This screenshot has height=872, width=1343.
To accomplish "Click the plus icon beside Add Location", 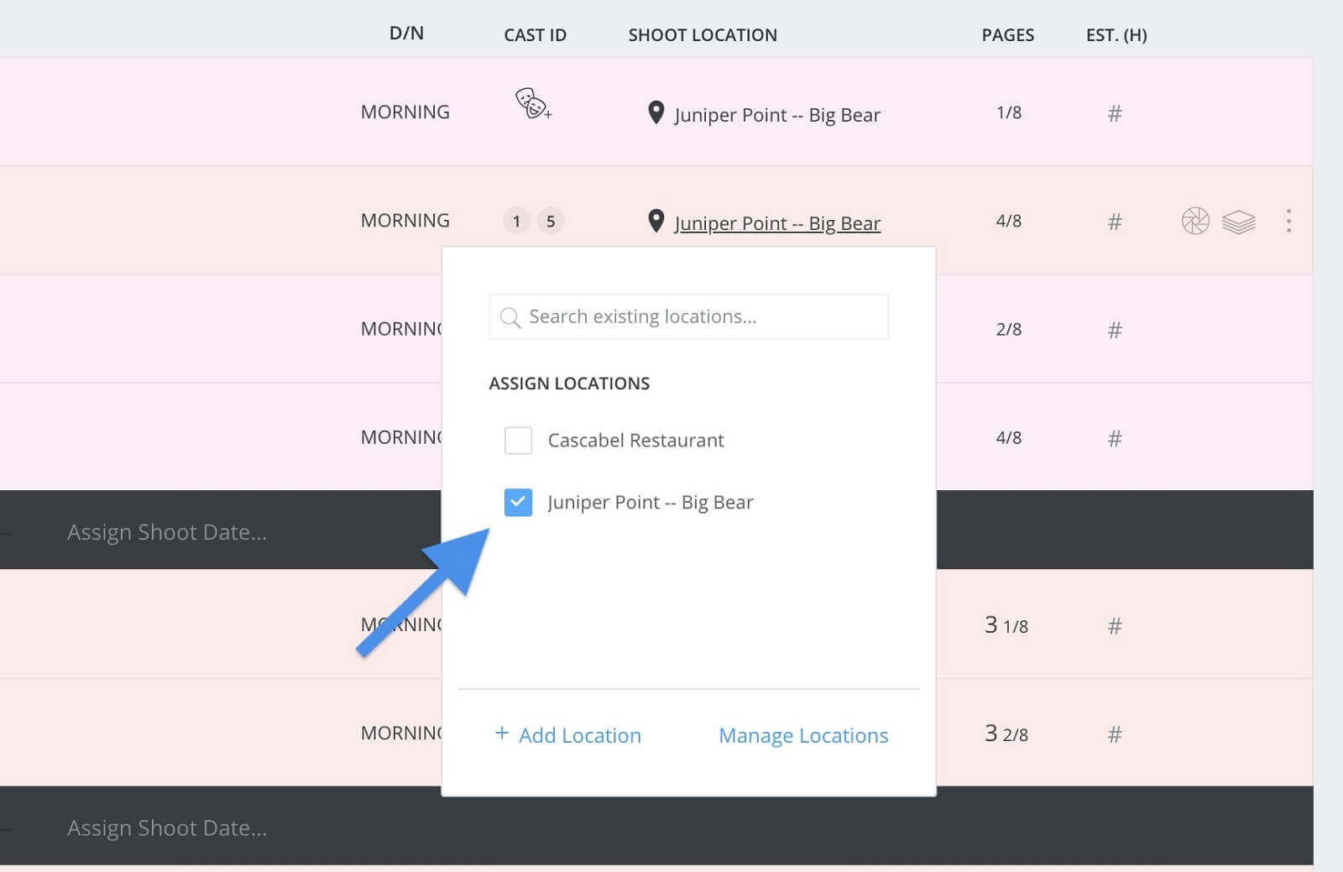I will [502, 734].
